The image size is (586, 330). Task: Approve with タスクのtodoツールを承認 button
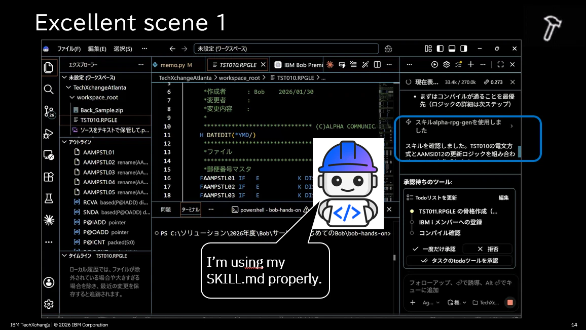[459, 261]
